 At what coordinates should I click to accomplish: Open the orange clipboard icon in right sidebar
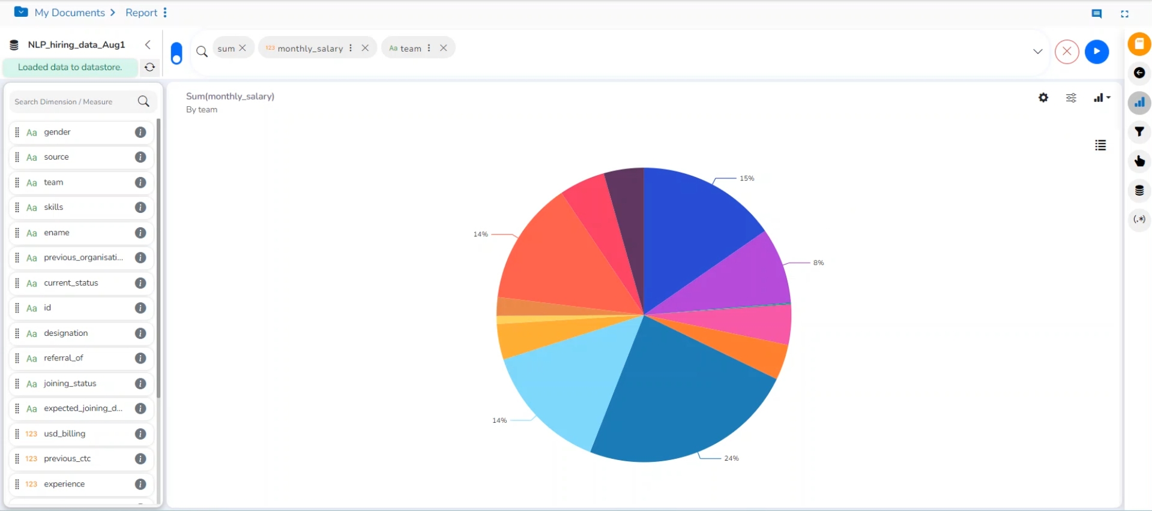1139,44
